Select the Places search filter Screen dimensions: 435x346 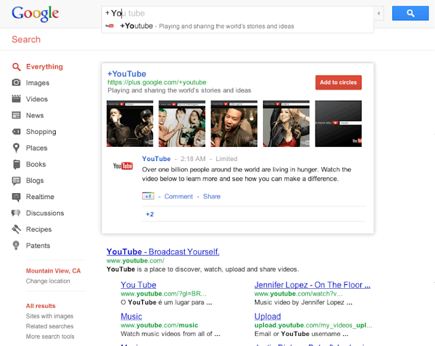click(37, 148)
